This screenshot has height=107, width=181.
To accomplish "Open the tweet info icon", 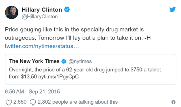I will (x=173, y=102).
